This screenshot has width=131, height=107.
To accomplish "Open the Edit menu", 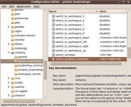I will [12, 7].
